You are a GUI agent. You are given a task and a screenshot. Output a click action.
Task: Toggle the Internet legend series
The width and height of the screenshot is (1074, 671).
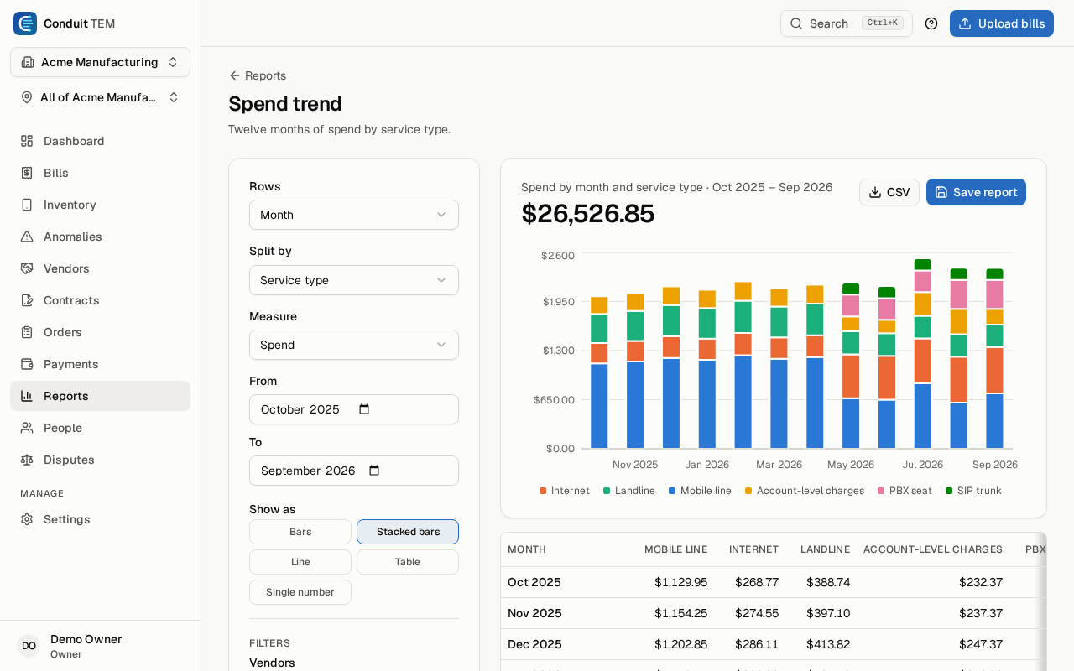tap(565, 491)
